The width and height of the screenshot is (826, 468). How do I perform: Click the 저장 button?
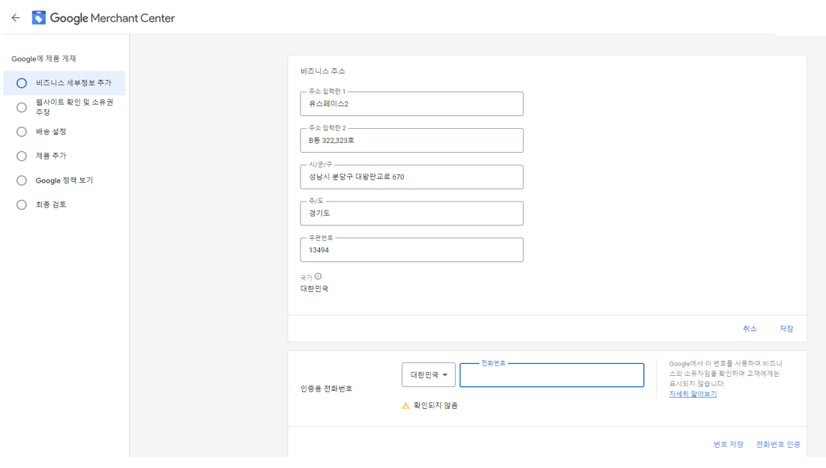tap(786, 329)
